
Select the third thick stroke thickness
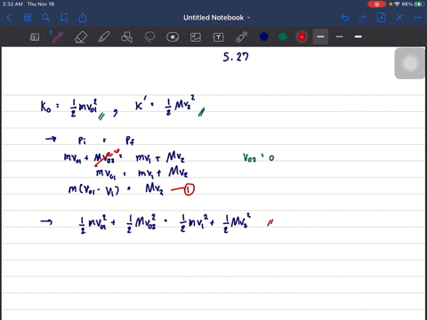pyautogui.click(x=359, y=36)
